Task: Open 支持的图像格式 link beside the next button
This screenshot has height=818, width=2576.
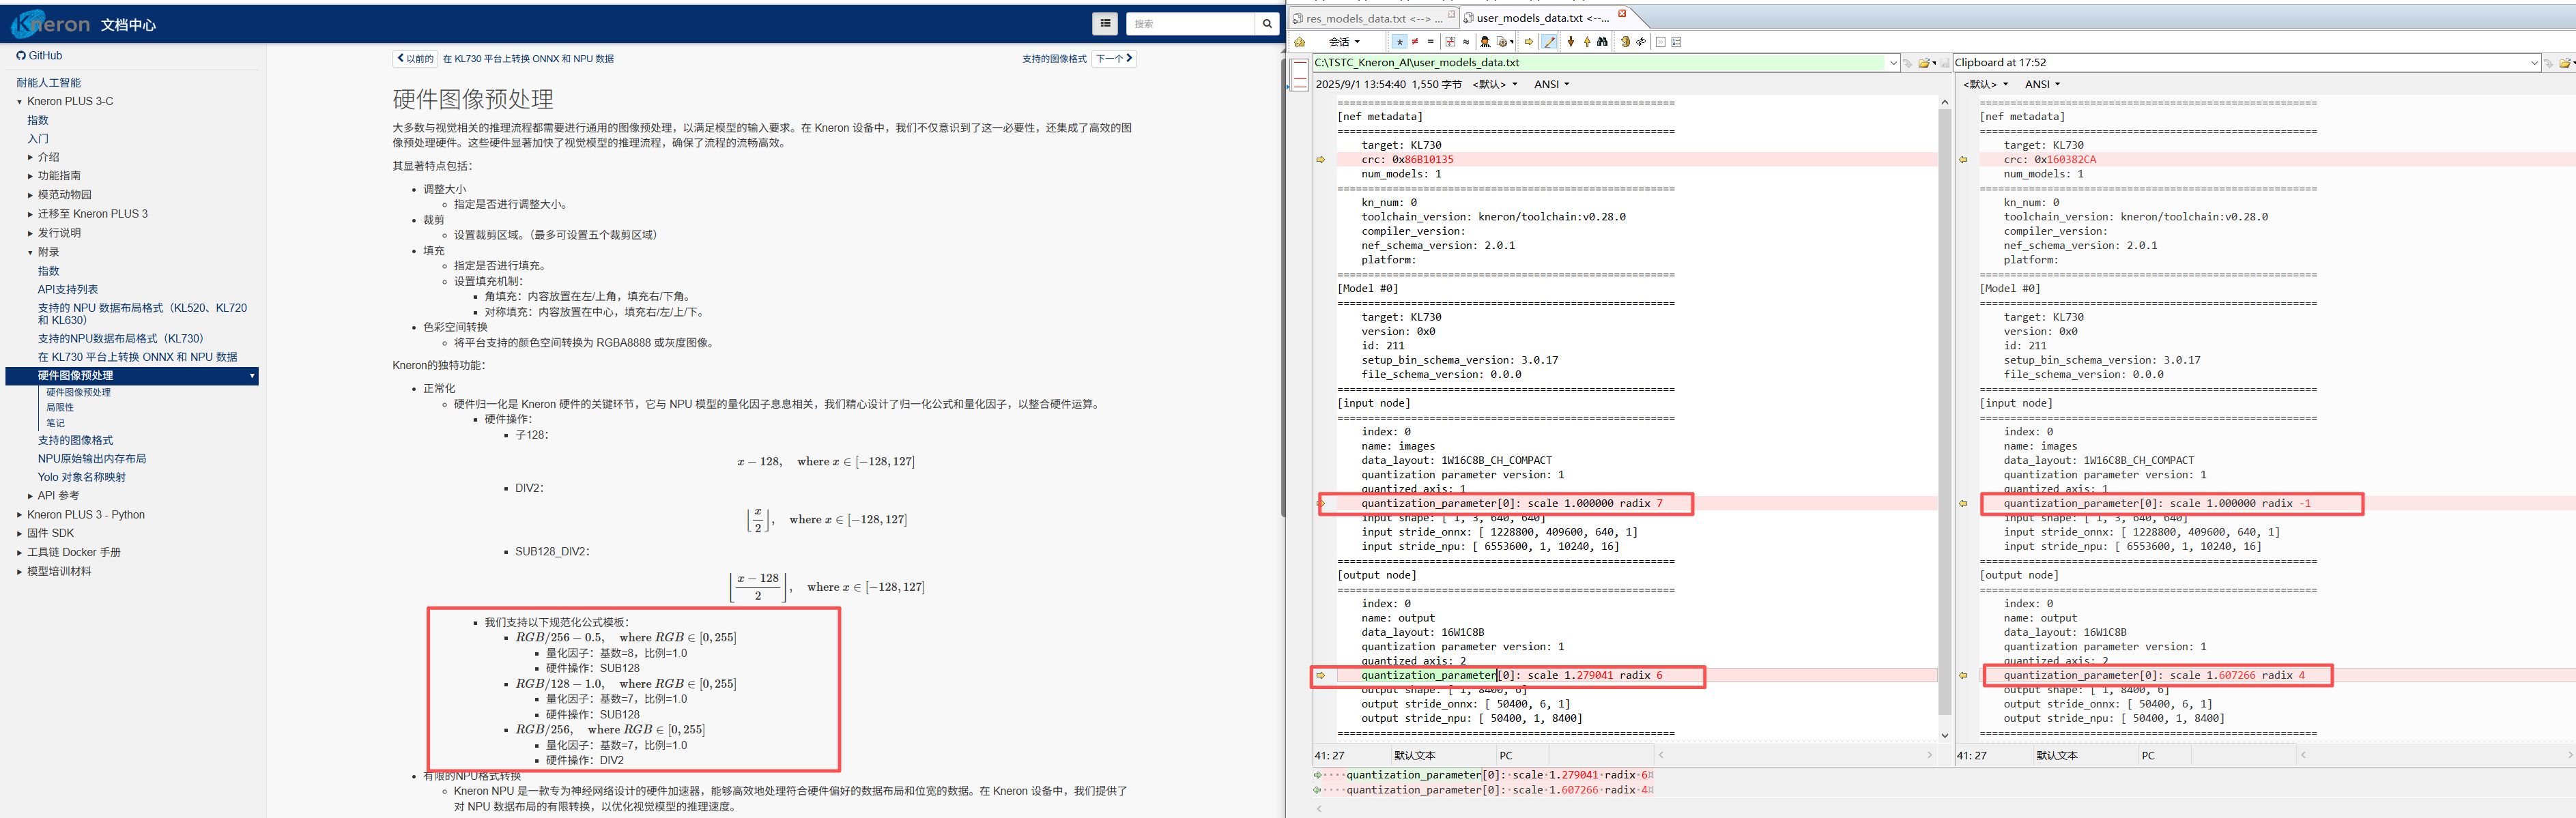Action: (1054, 59)
